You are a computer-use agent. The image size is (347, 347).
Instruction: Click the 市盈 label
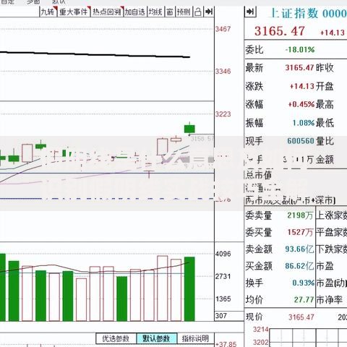325,266
